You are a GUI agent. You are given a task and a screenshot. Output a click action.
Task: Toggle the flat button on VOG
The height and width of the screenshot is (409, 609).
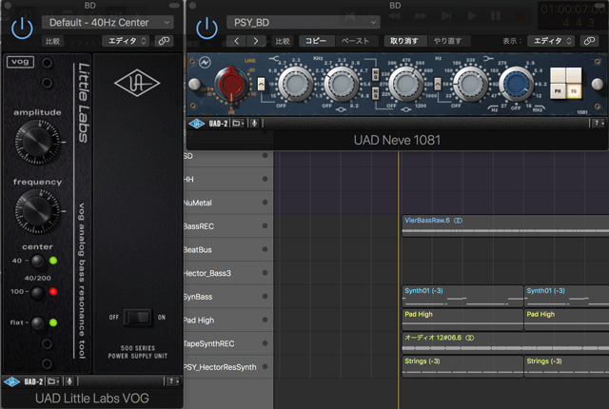click(38, 322)
